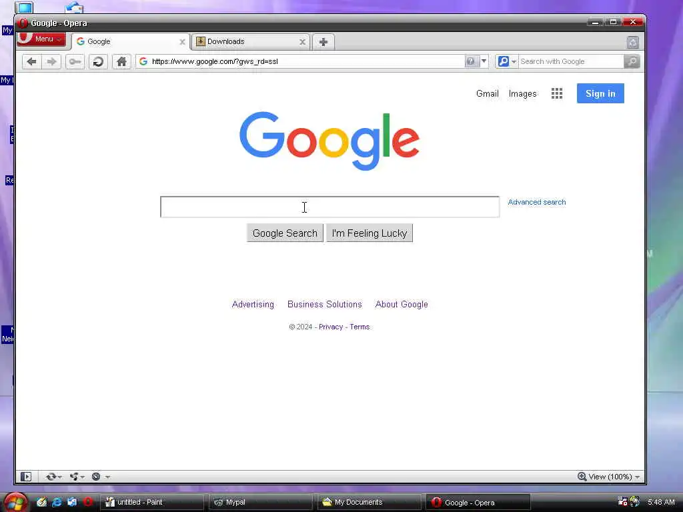Open Advanced search link

(x=537, y=202)
